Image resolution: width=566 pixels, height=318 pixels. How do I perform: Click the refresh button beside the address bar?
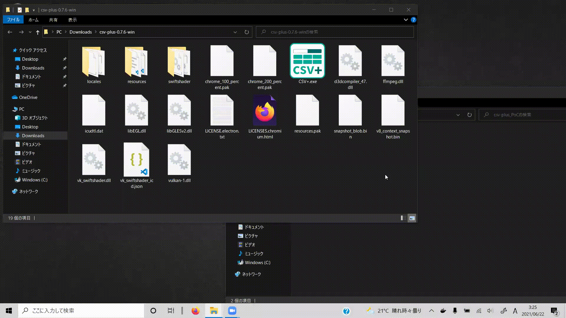click(246, 32)
